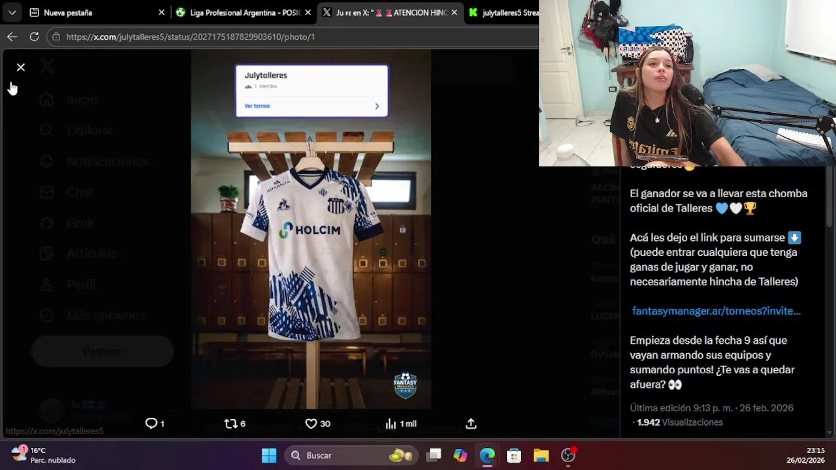Click Microsoft Edge taskbar icon

click(487, 456)
